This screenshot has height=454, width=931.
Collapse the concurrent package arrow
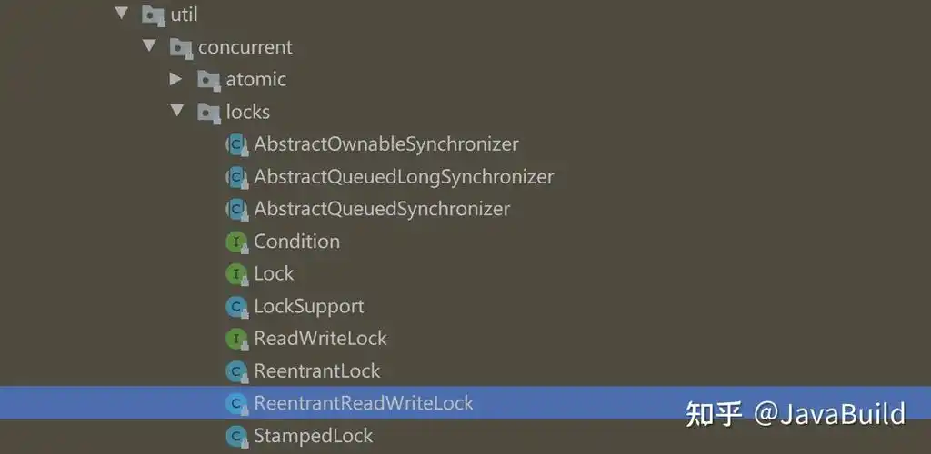[149, 46]
